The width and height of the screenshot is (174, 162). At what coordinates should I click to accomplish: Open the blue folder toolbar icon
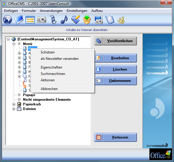(x=19, y=20)
